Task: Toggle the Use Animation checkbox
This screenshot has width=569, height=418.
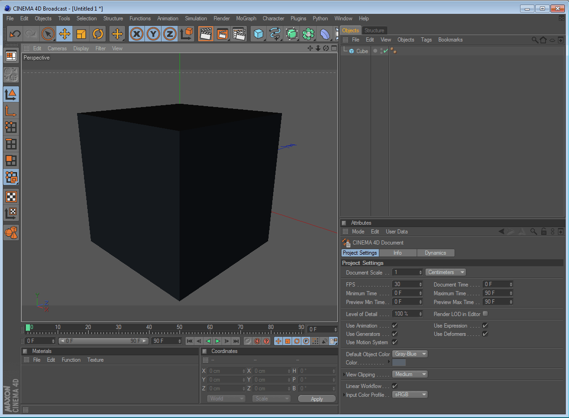Action: [395, 326]
